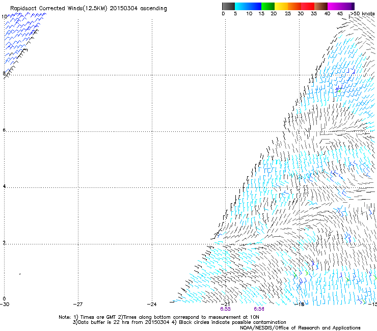The image size is (377, 331).
Task: Click the purple time label 8:55
Action: coord(225,309)
